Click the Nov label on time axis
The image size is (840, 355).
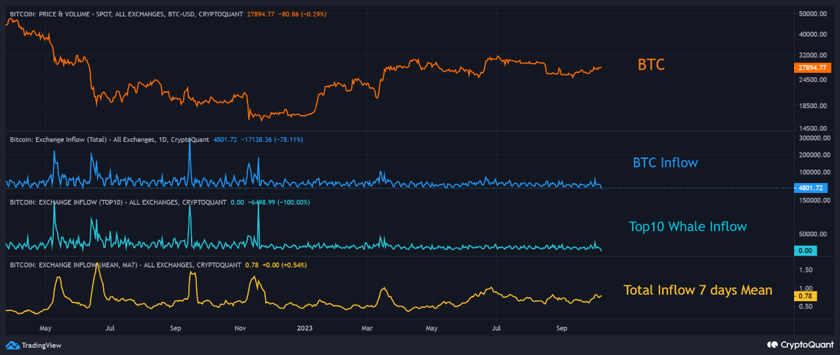pyautogui.click(x=240, y=327)
